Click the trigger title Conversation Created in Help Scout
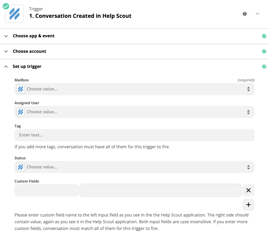The image size is (269, 238). pyautogui.click(x=80, y=16)
